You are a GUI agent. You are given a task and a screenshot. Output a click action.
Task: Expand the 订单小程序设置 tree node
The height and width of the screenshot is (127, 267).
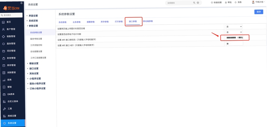pyautogui.click(x=28, y=88)
